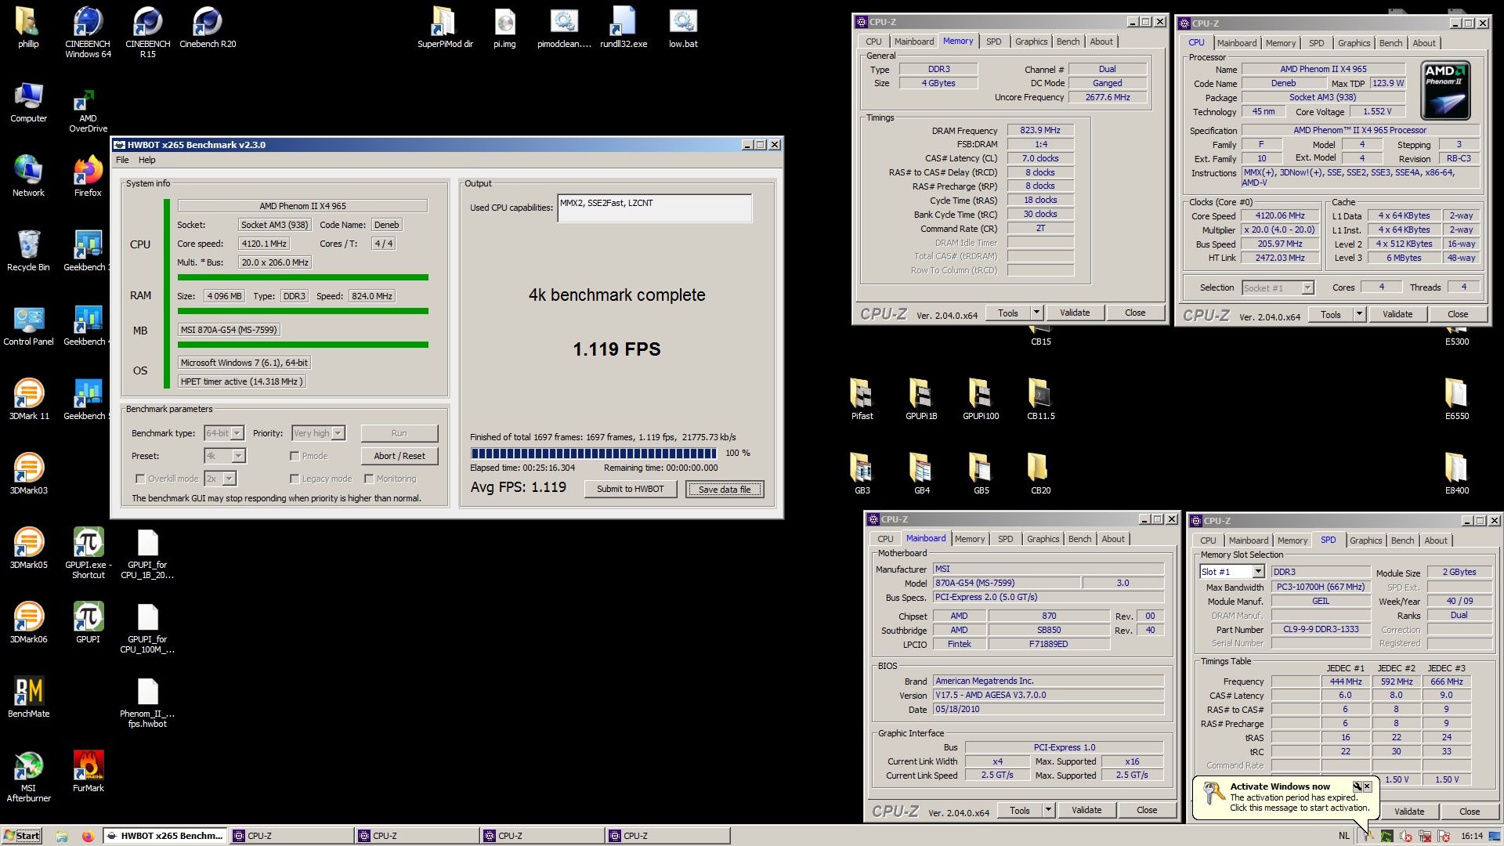Click the NL language indicator in taskbar
Image resolution: width=1504 pixels, height=846 pixels.
click(1344, 836)
